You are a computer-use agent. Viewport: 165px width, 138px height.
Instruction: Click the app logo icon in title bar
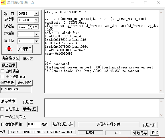3,3
